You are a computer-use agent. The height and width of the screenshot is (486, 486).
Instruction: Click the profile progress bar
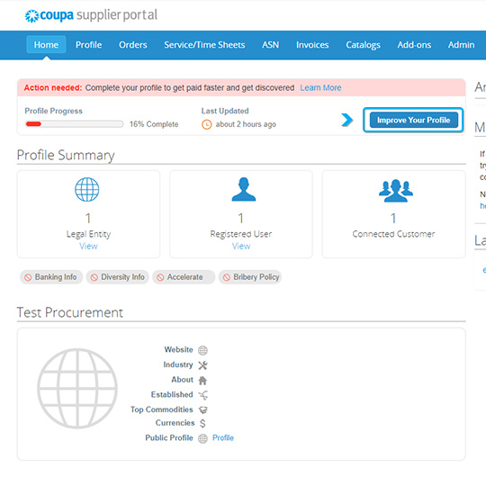74,124
